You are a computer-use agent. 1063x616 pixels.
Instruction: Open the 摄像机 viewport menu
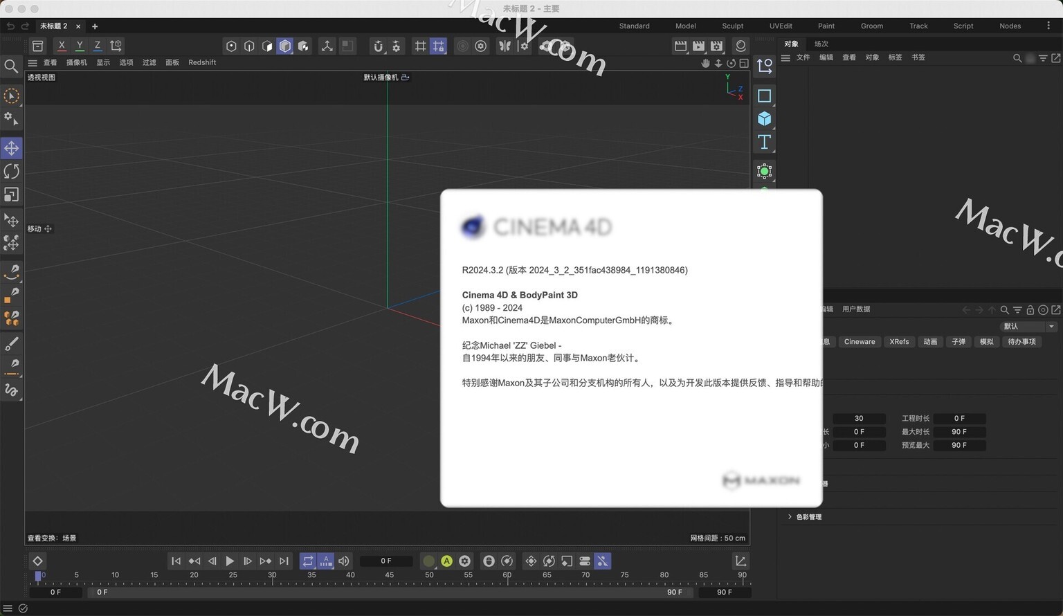tap(77, 63)
